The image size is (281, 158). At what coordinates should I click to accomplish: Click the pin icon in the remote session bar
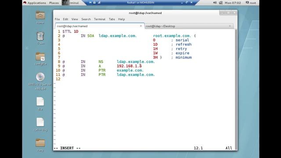pos(90,3)
